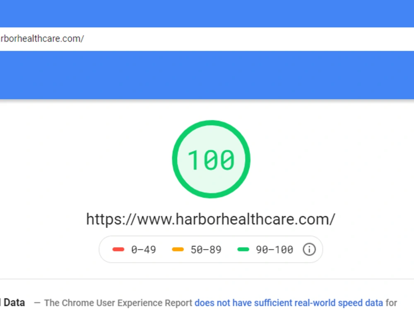This screenshot has width=414, height=310.
Task: Open the 'does not have sufficient real-world speed data' link
Action: pyautogui.click(x=289, y=303)
